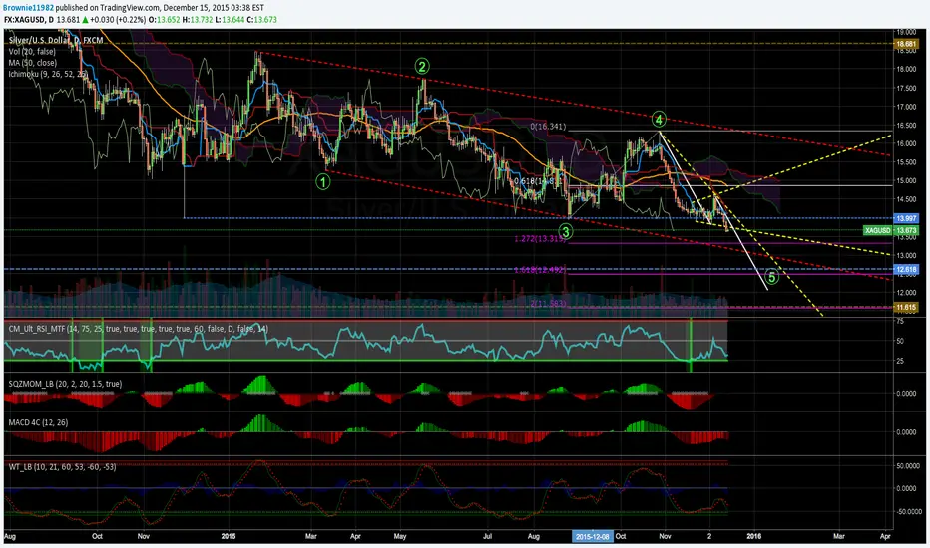The width and height of the screenshot is (930, 548).
Task: Click the 2016 label on time axis
Action: (x=753, y=536)
